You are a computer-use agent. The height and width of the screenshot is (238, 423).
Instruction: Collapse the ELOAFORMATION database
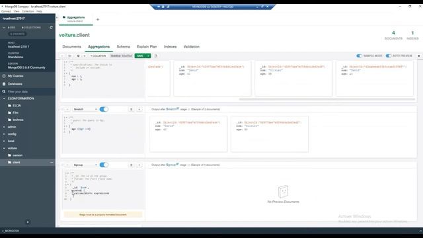click(4, 99)
